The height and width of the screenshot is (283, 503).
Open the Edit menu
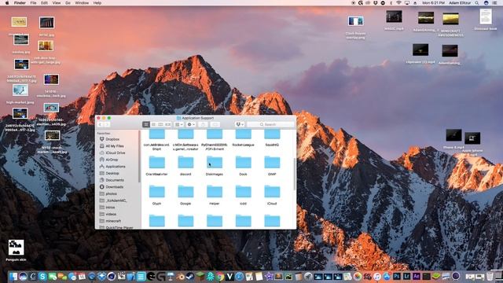pos(44,3)
